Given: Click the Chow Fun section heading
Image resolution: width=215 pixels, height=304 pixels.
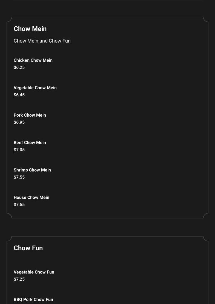Looking at the screenshot, I should click(28, 248).
